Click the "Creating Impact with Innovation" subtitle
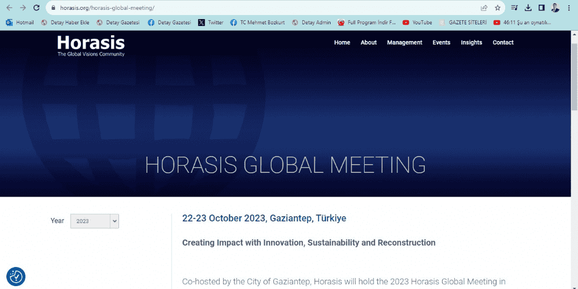This screenshot has height=289, width=578. point(309,243)
